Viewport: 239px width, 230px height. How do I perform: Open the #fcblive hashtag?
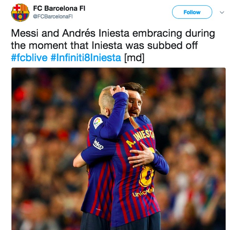point(29,58)
